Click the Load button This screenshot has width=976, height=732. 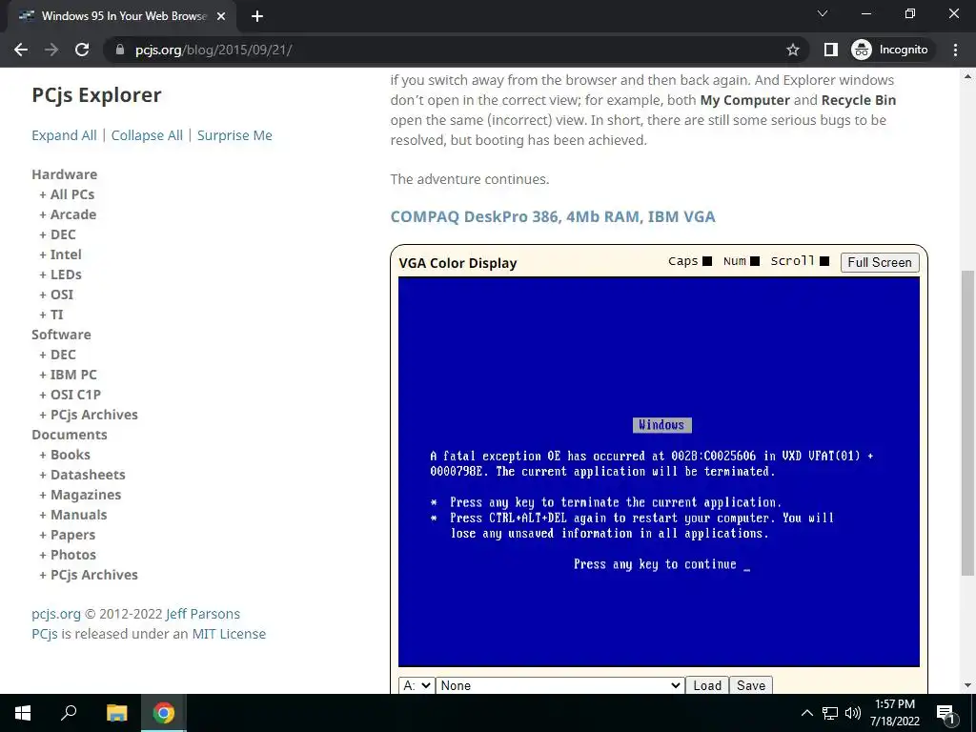tap(707, 685)
